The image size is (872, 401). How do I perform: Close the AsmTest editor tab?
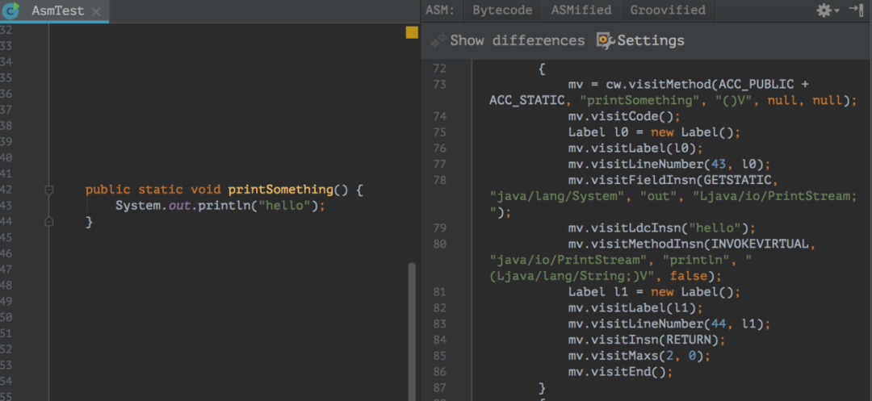coord(96,11)
